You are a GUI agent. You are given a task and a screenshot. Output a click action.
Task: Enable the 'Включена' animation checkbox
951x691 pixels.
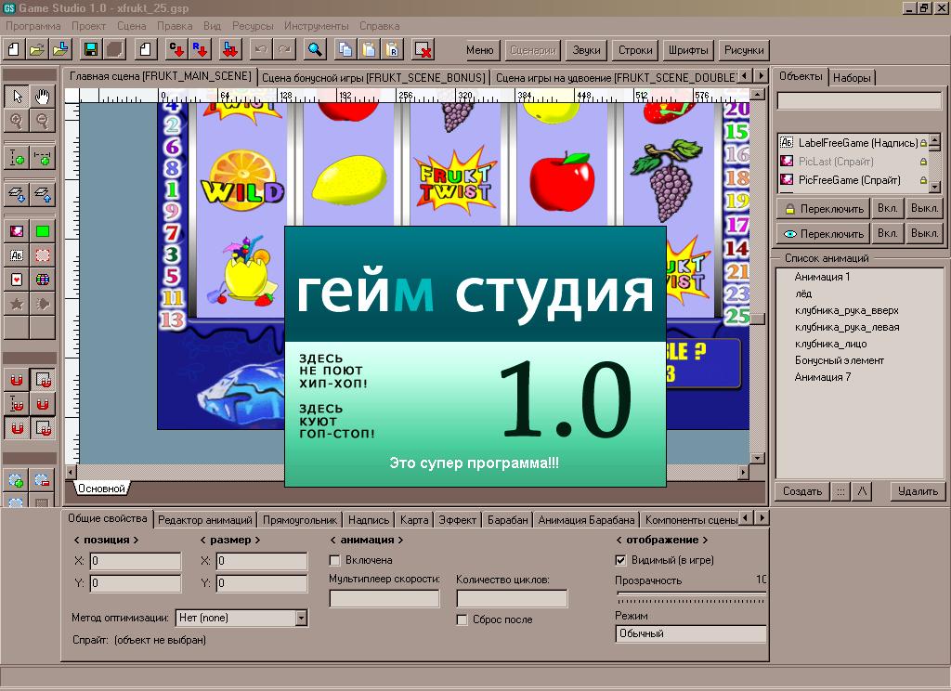pyautogui.click(x=335, y=561)
